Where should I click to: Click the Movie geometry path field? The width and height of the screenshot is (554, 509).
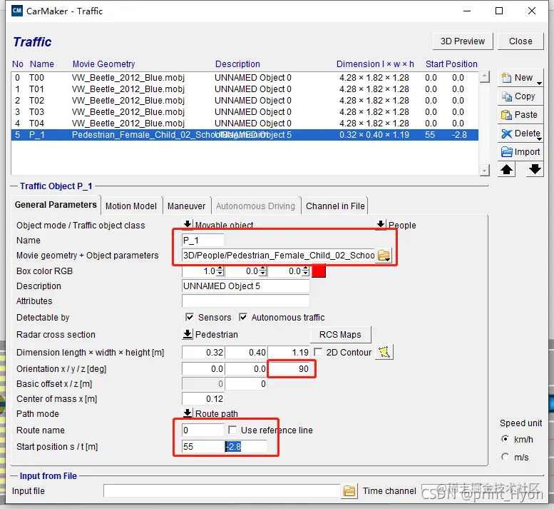coord(279,255)
